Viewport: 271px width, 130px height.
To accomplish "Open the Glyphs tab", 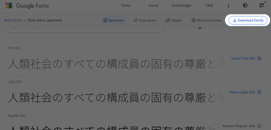I will (x=174, y=20).
